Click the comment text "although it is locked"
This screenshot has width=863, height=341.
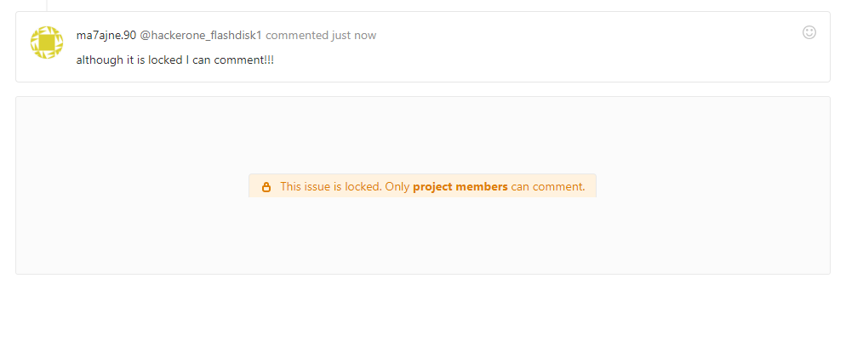(129, 60)
